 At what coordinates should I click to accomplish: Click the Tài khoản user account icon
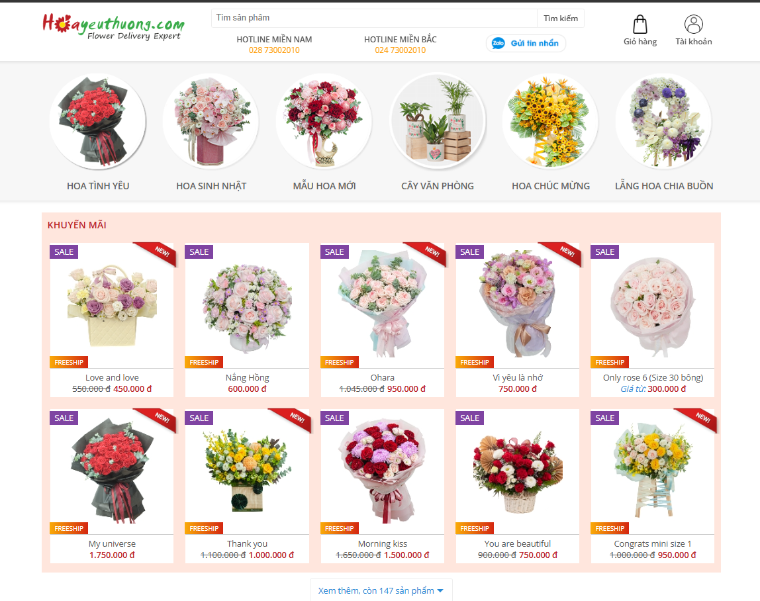click(x=694, y=24)
